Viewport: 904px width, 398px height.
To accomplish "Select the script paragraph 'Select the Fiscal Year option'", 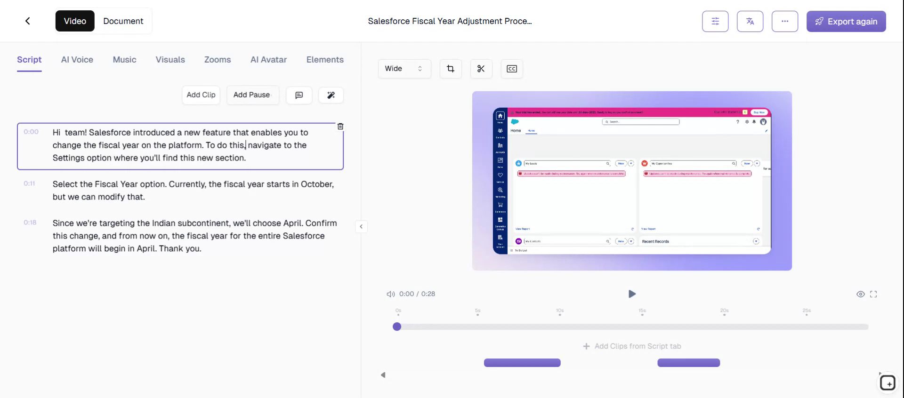I will point(193,191).
